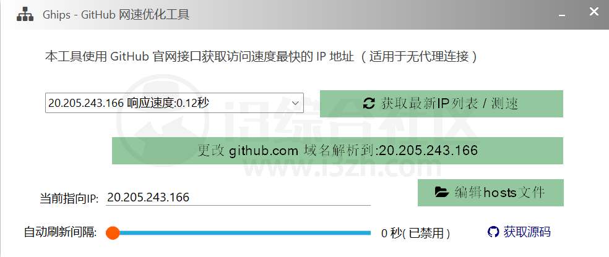Click inside the 当前指向IP text field
The height and width of the screenshot is (257, 609).
238,197
